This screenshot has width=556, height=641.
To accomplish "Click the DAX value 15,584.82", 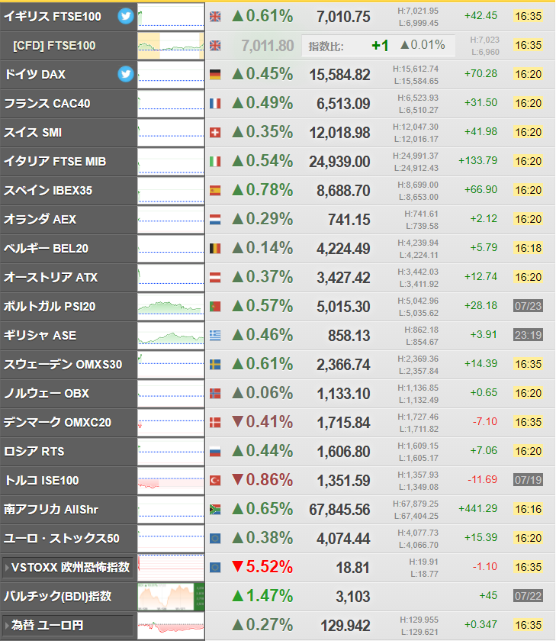I will click(x=340, y=75).
